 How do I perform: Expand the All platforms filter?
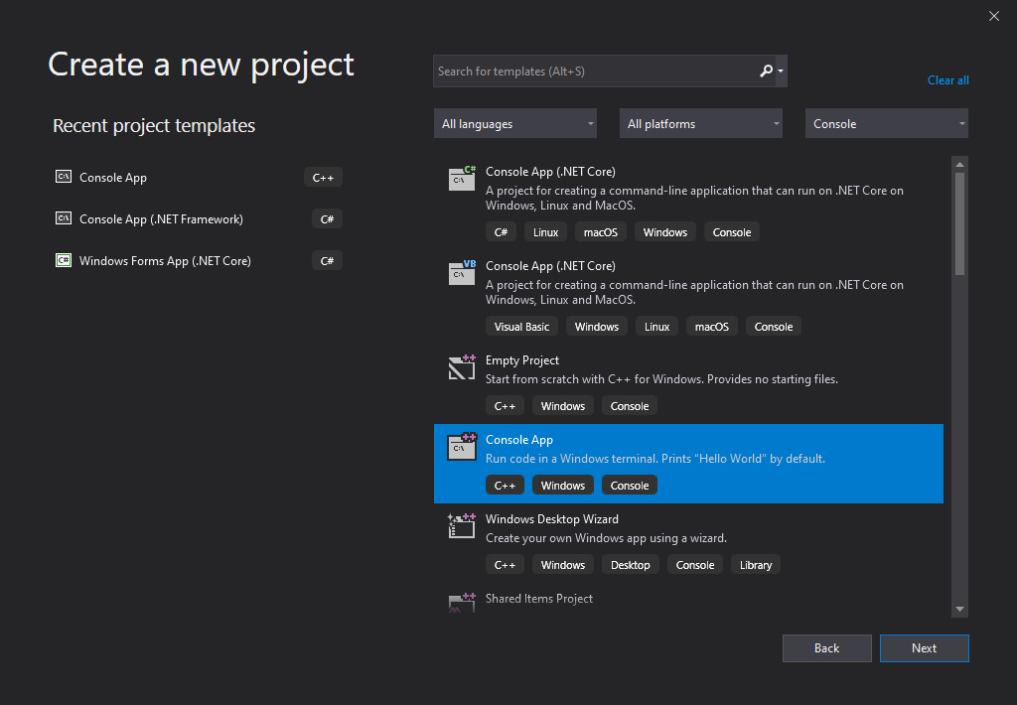pyautogui.click(x=701, y=124)
